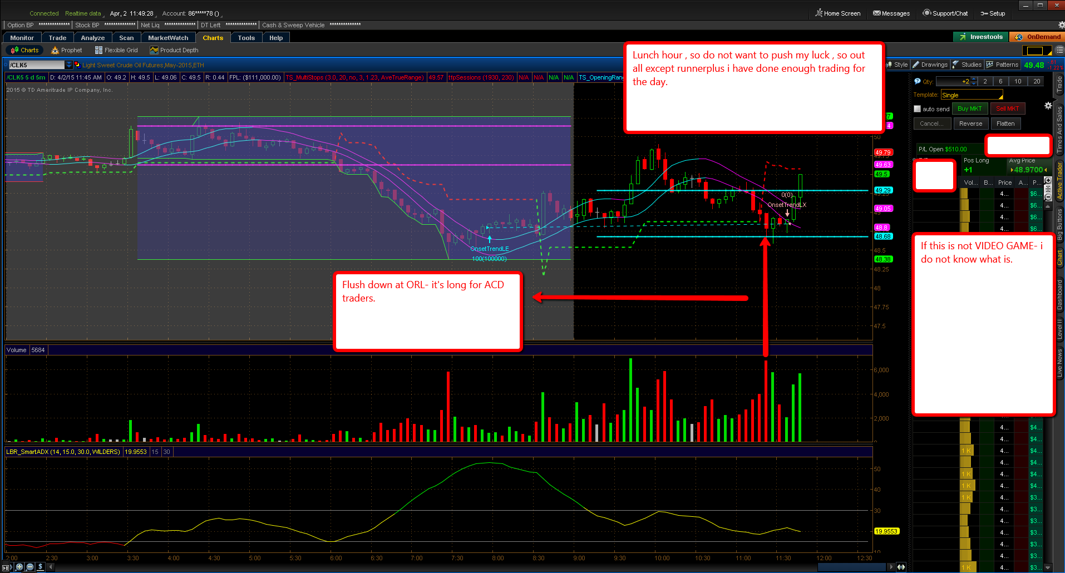The width and height of the screenshot is (1065, 573).
Task: Switch to the Monitor tab
Action: pos(22,38)
